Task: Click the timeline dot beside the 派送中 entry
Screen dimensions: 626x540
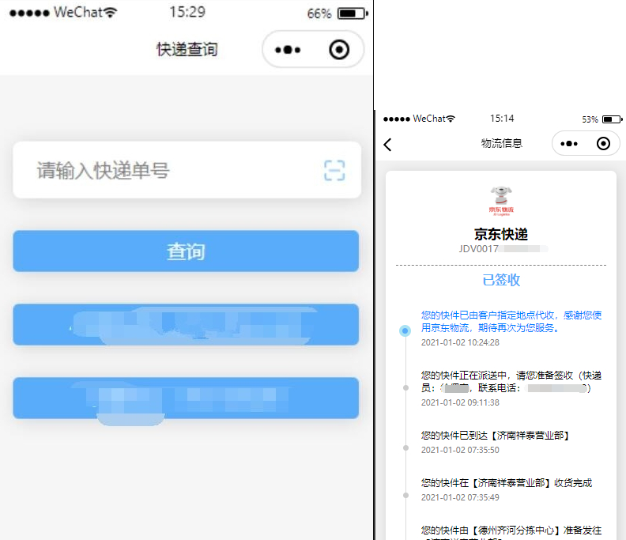Action: point(405,388)
